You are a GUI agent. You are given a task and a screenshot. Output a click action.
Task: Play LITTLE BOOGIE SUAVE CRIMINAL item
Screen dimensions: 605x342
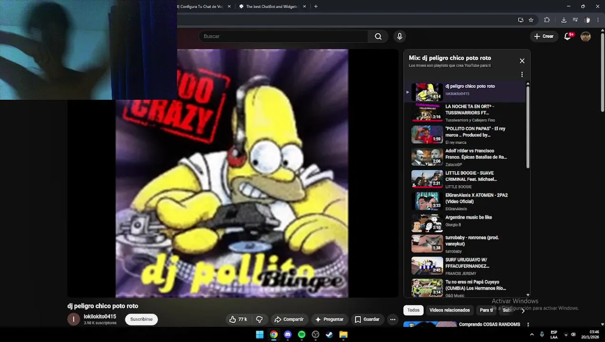click(465, 180)
